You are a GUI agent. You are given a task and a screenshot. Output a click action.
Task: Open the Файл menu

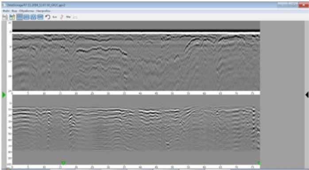pyautogui.click(x=6, y=11)
